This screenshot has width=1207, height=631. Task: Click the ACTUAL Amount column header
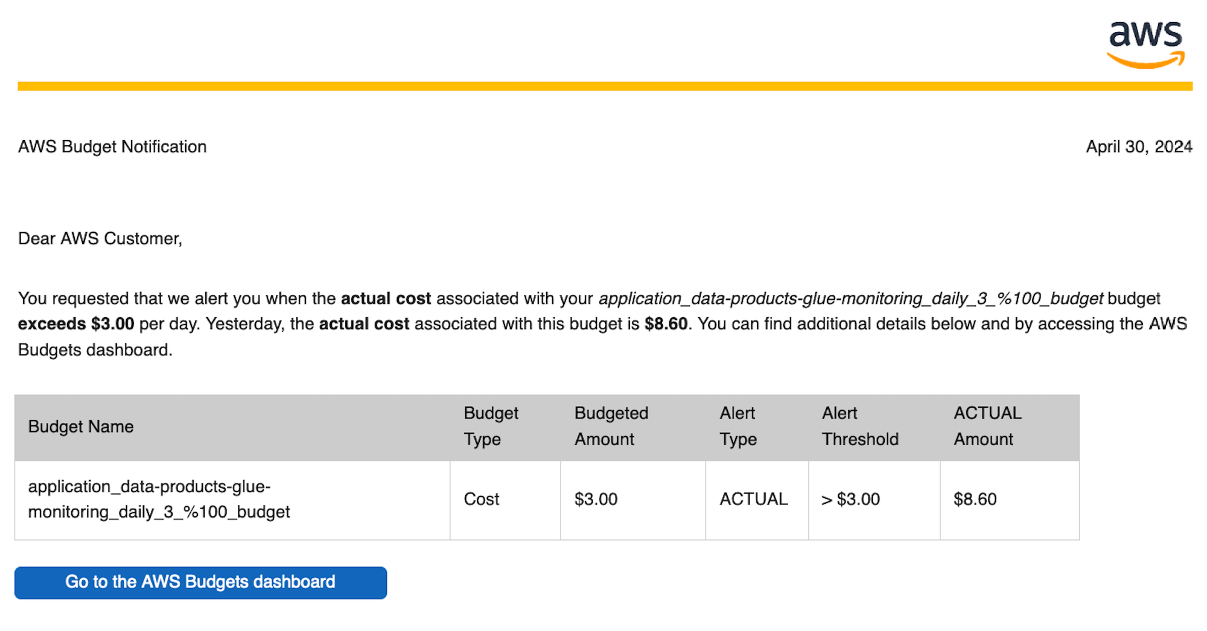pos(987,426)
